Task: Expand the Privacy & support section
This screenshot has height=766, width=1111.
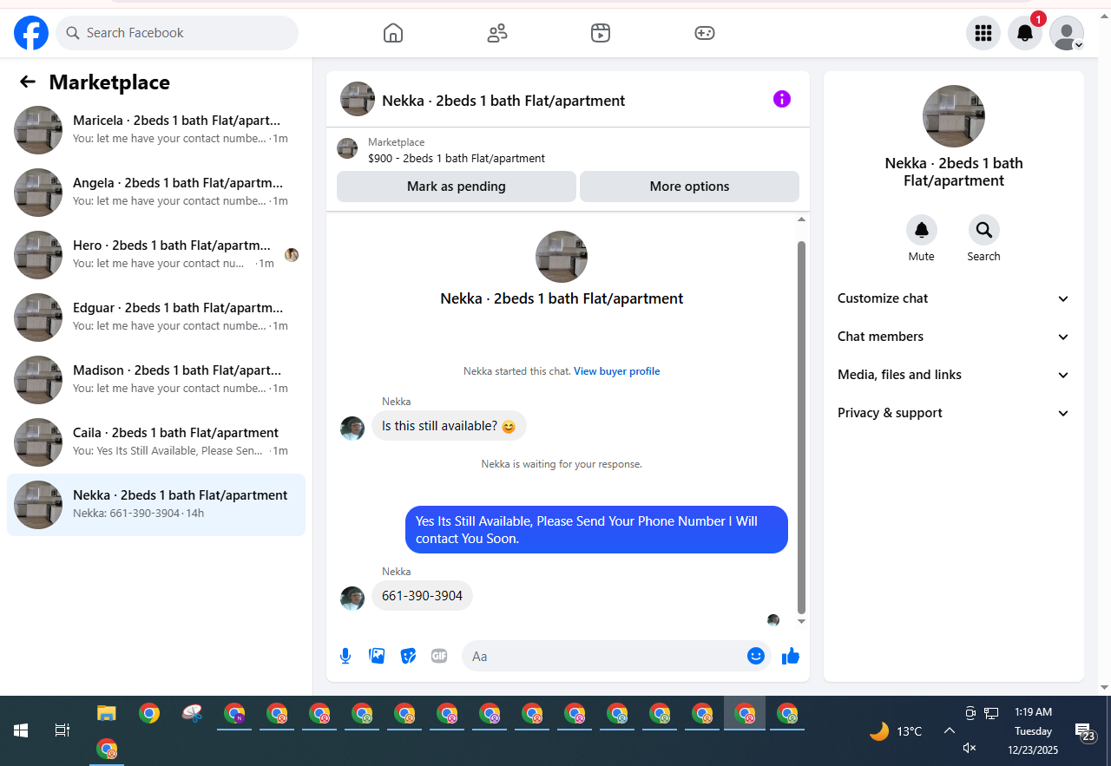Action: 954,413
